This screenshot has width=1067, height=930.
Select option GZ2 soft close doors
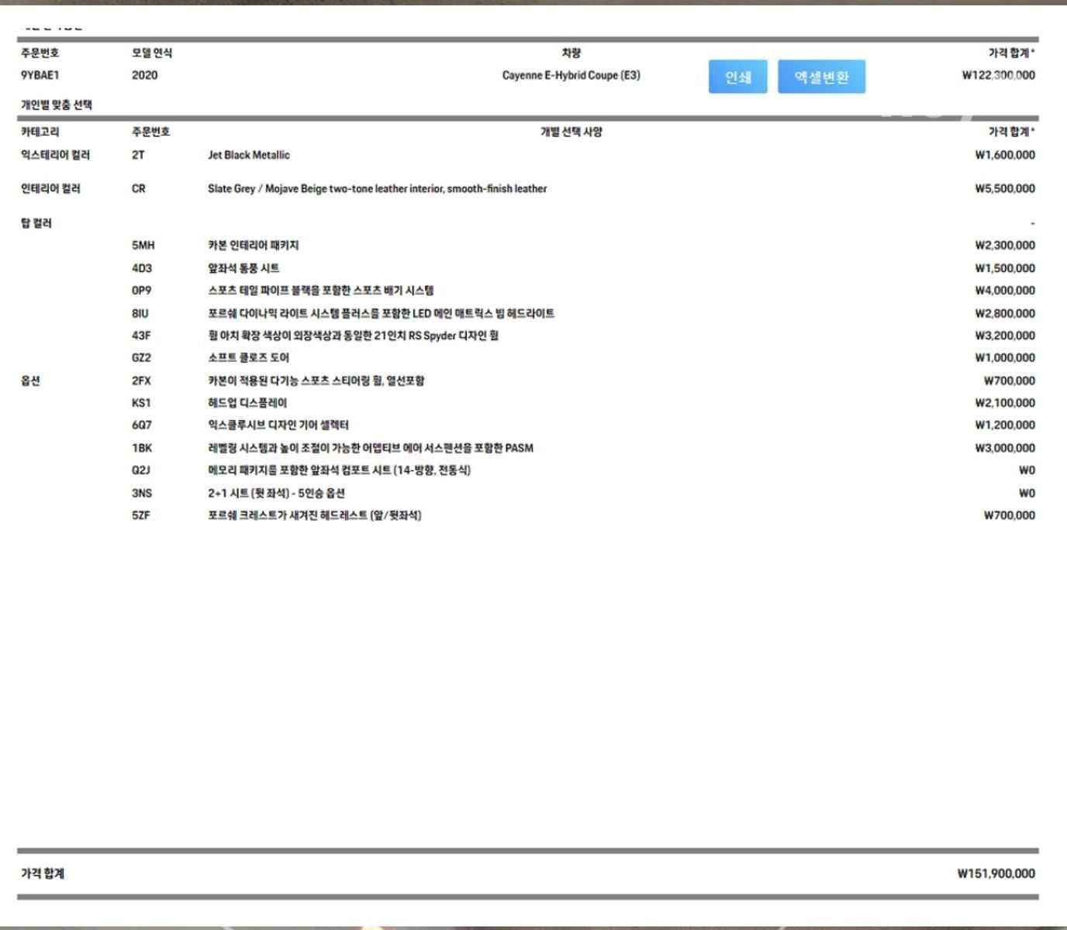click(x=583, y=357)
